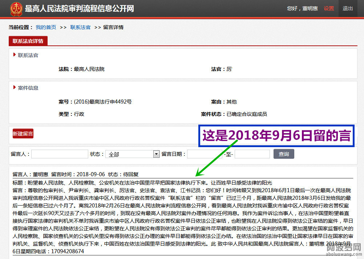Go to 我的首页 breadcrumb link
Viewport: 364px width, 259px height.
click(x=46, y=27)
